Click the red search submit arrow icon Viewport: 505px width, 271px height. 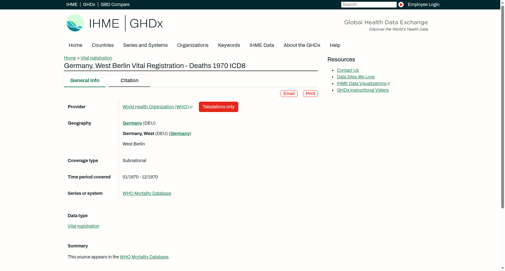[401, 4]
